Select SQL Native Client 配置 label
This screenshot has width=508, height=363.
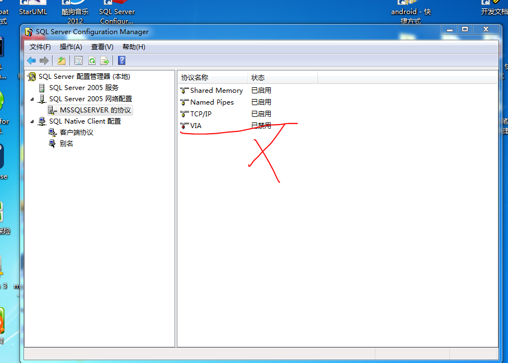(x=85, y=121)
